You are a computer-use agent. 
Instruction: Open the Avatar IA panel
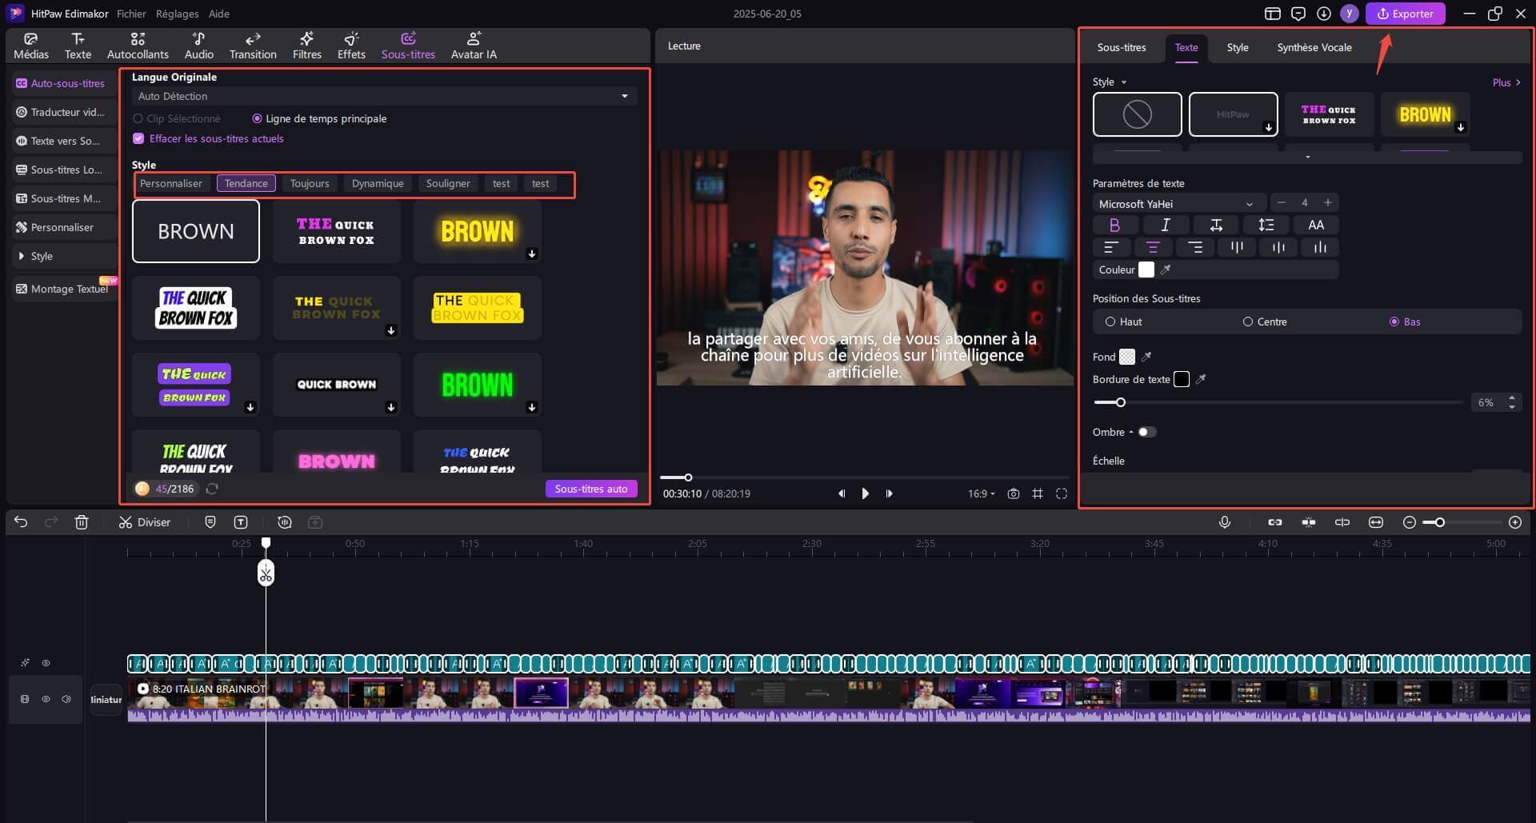click(474, 46)
